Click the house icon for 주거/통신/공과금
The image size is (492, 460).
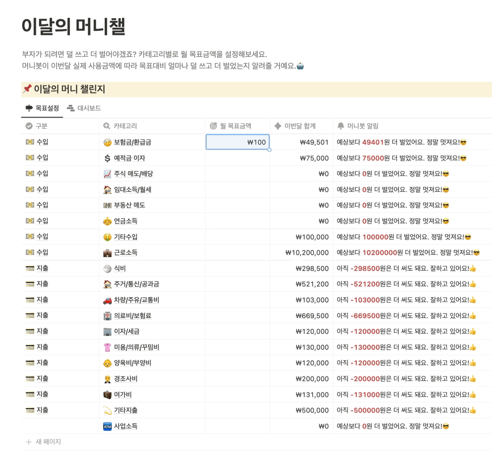(107, 284)
